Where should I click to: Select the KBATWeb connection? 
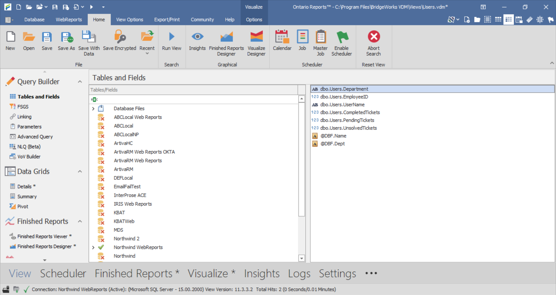[124, 221]
